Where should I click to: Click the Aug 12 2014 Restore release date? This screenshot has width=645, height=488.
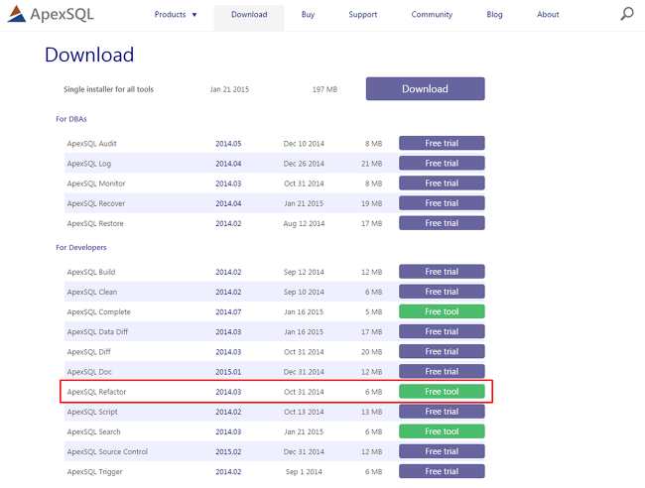pos(304,223)
